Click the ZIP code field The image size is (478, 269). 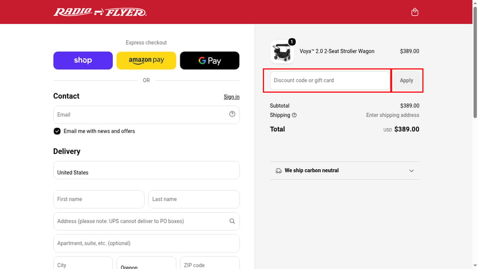point(210,264)
